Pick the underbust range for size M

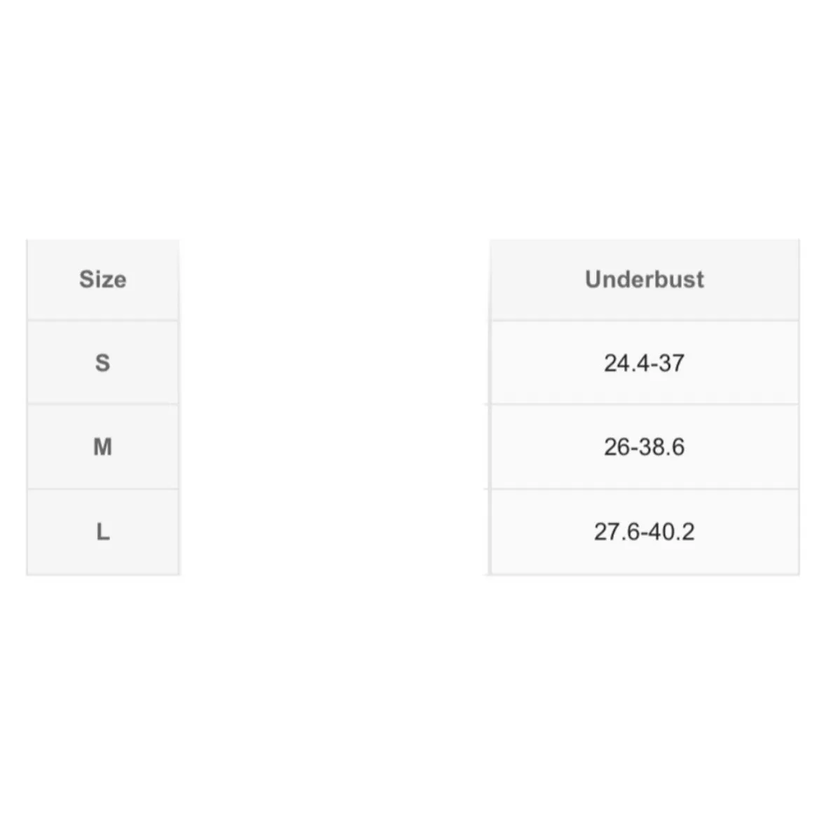pyautogui.click(x=645, y=447)
